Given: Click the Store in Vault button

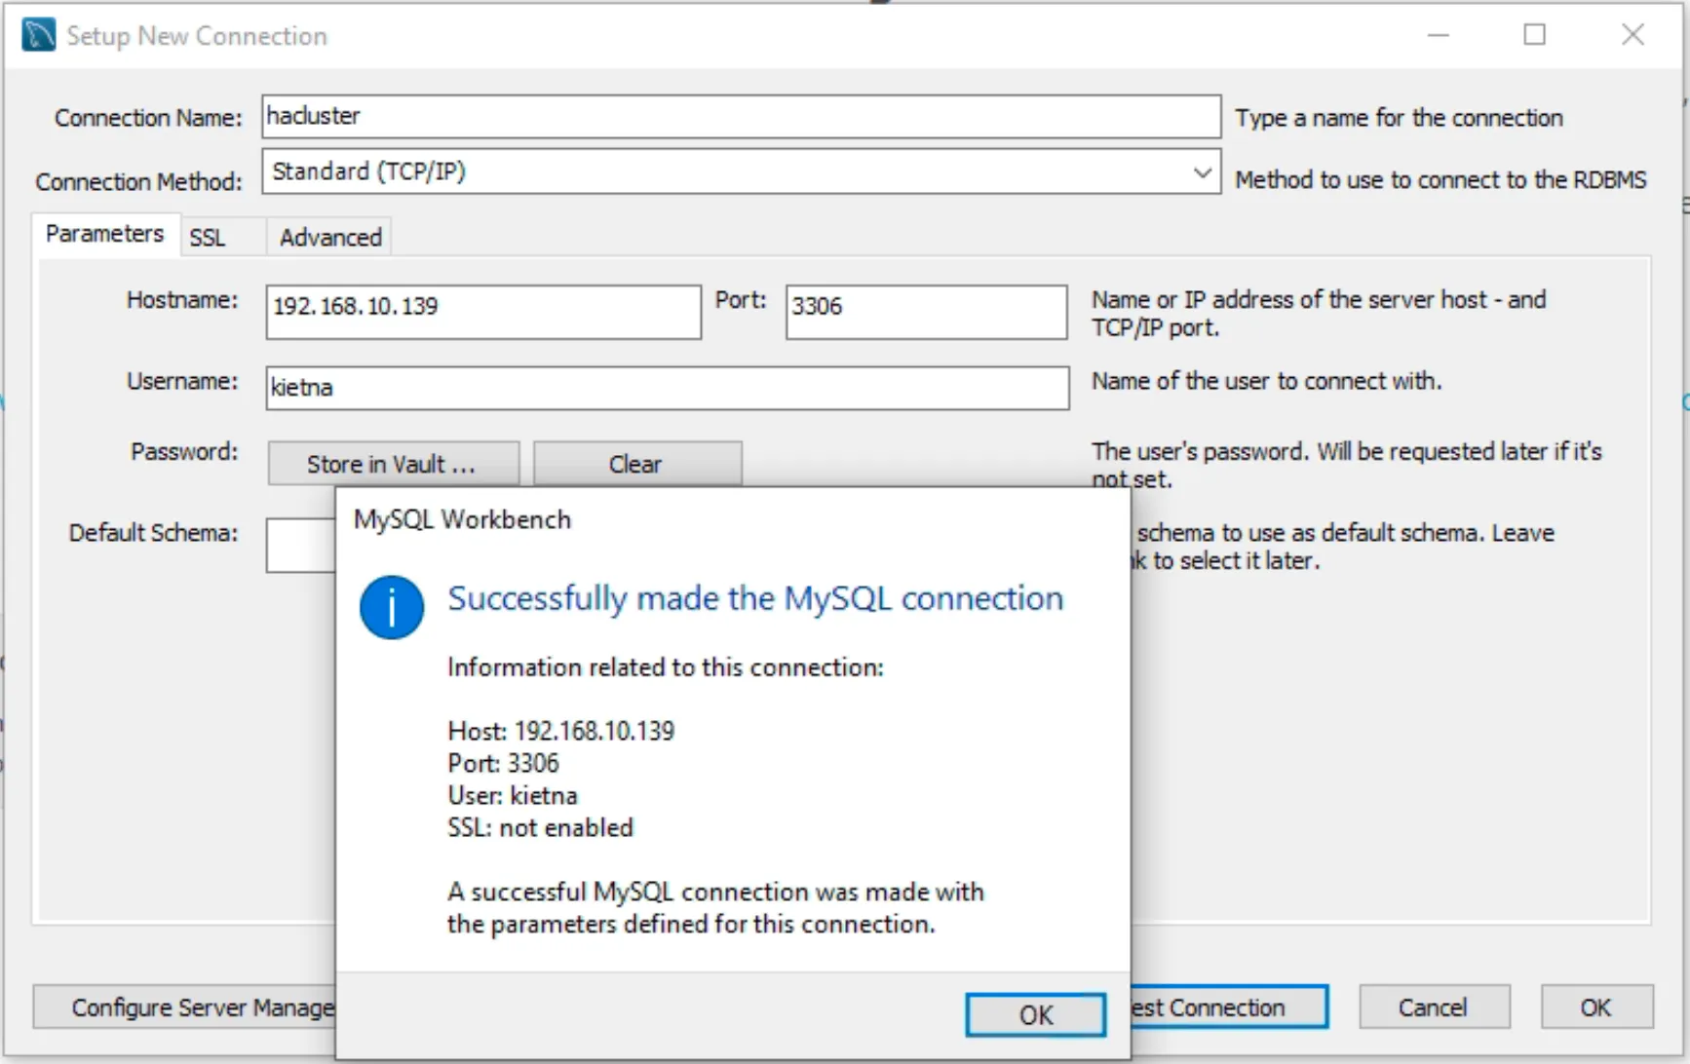Looking at the screenshot, I should [393, 464].
